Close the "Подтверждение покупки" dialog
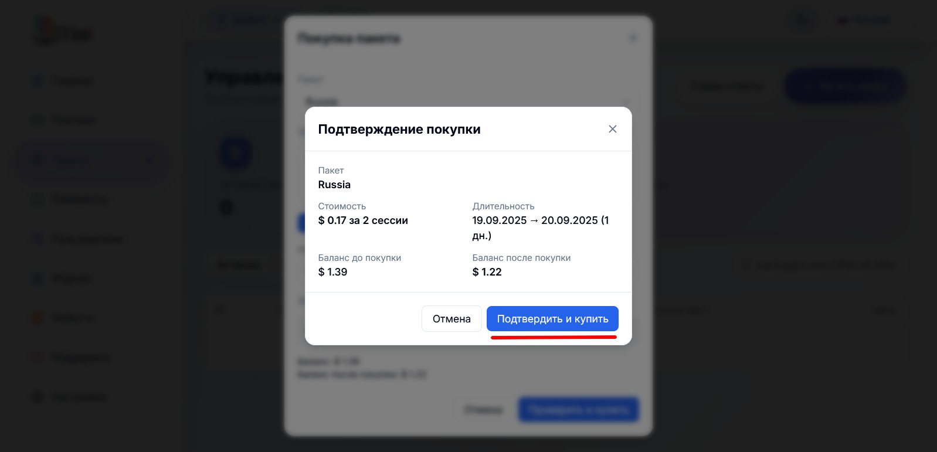 (613, 129)
